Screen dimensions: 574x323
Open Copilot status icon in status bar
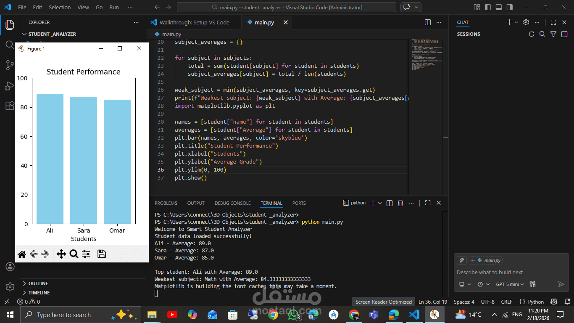click(x=554, y=302)
